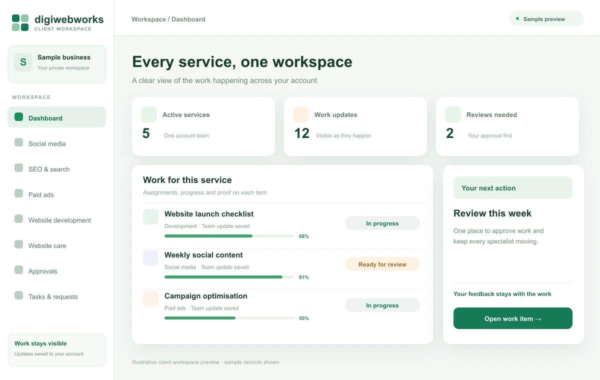
Task: Click "Development · Team update saved" text
Action: [x=207, y=226]
